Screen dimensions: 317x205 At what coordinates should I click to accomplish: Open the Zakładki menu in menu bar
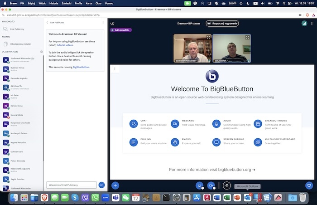tap(67, 3)
